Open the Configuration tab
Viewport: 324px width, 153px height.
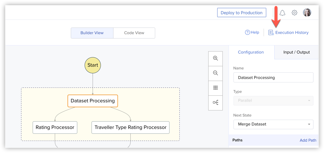click(x=251, y=52)
